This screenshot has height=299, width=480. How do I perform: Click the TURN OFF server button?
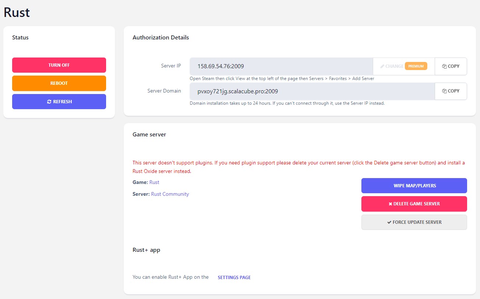[x=59, y=65]
